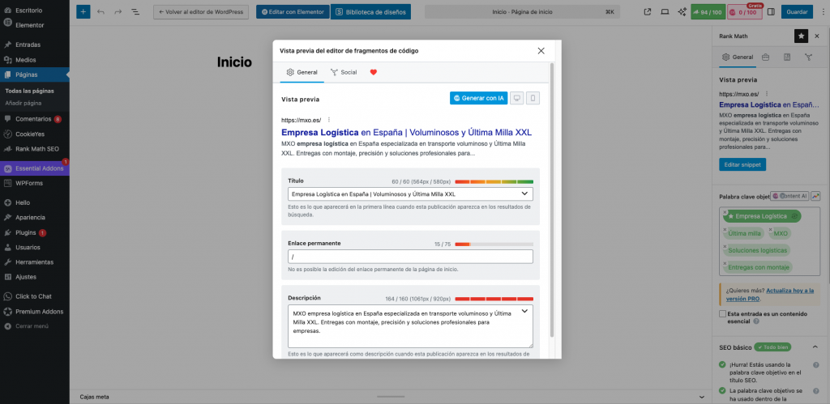Open the device preview laptop icon
Screen dimensions: 830x404
(665, 11)
